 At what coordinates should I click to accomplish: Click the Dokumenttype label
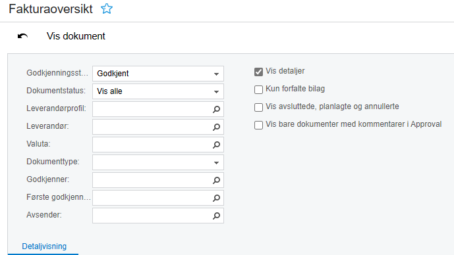[x=53, y=162]
